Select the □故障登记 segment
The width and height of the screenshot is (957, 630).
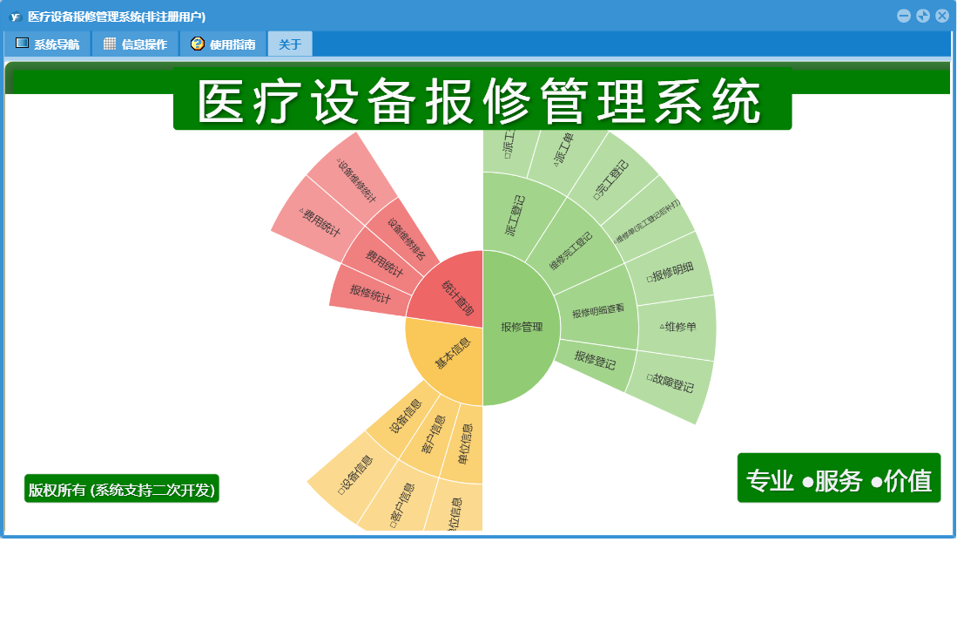click(671, 383)
